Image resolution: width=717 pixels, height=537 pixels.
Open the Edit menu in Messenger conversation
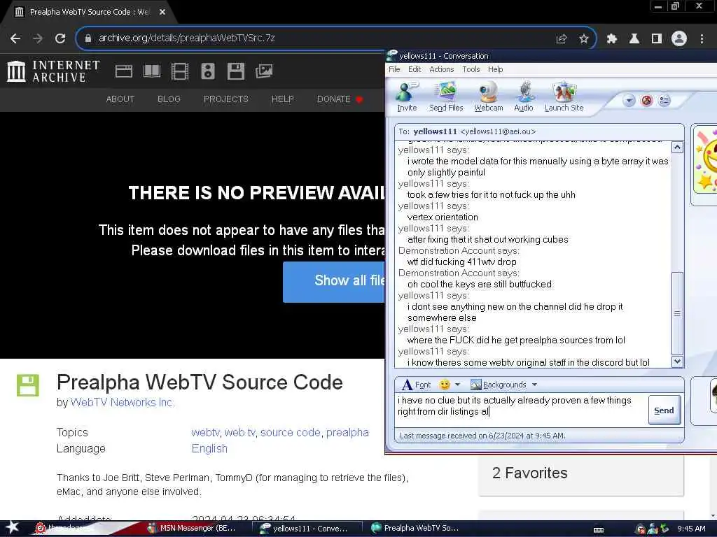point(415,69)
